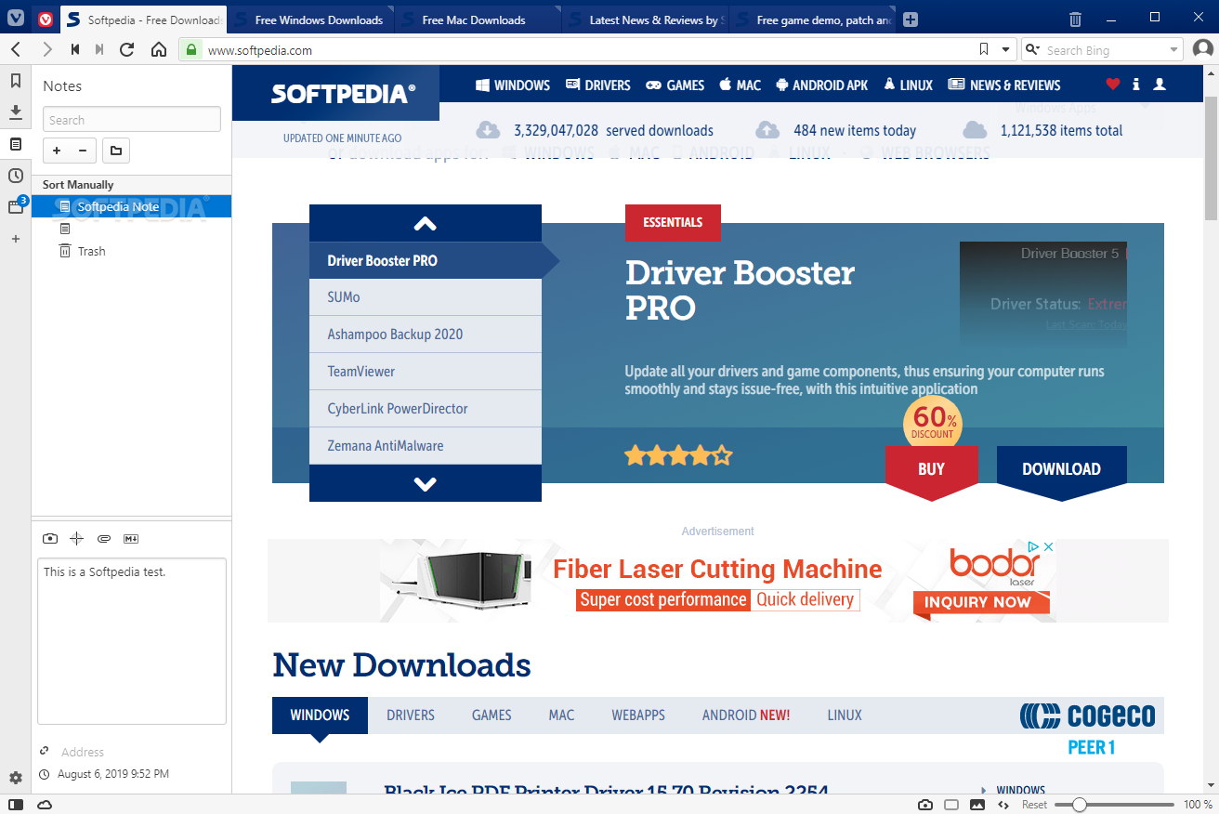This screenshot has width=1219, height=814.
Task: Move featured list up with chevron
Action: (x=426, y=223)
